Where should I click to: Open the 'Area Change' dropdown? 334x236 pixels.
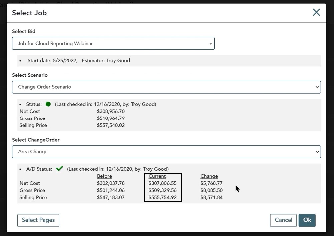[163, 152]
